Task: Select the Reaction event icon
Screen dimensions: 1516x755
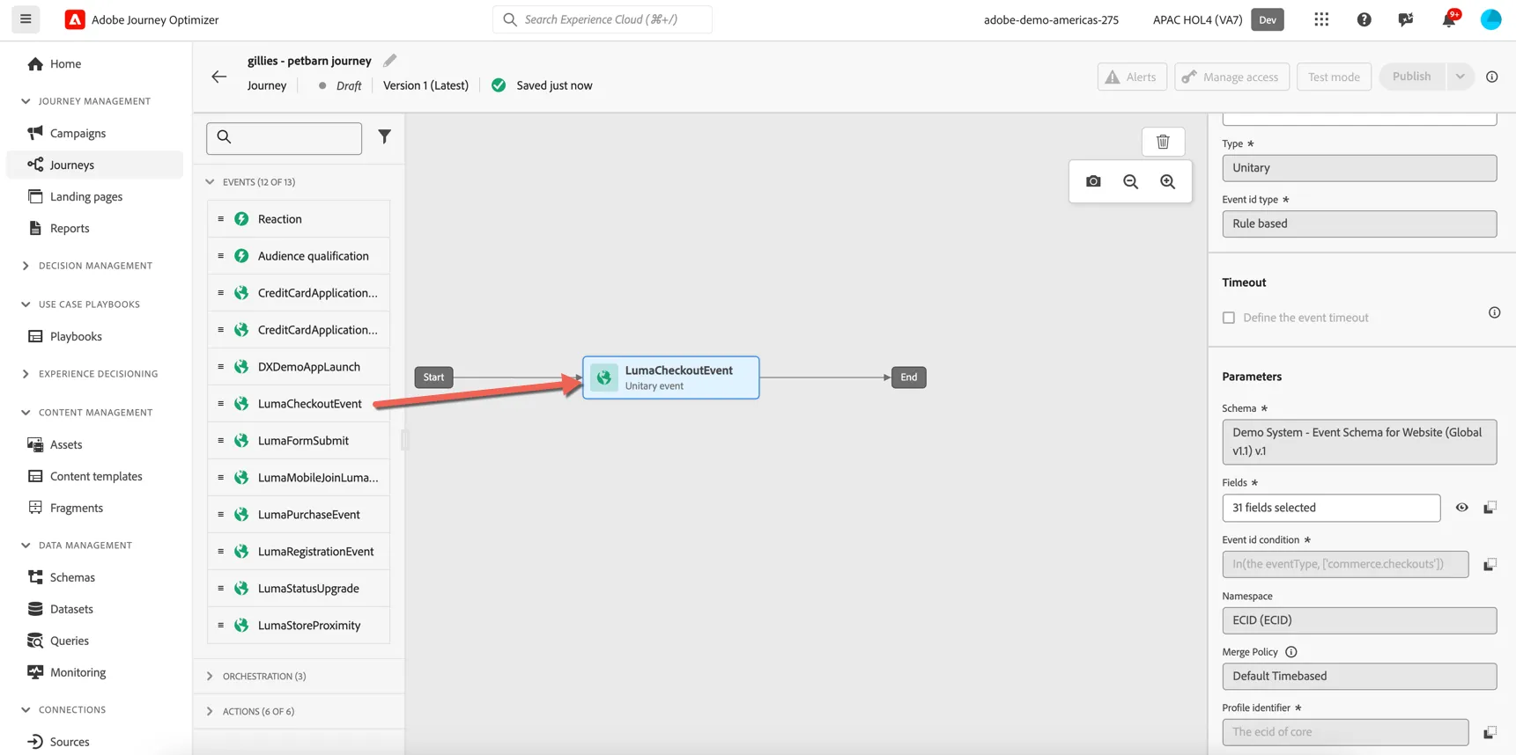Action: pos(241,219)
